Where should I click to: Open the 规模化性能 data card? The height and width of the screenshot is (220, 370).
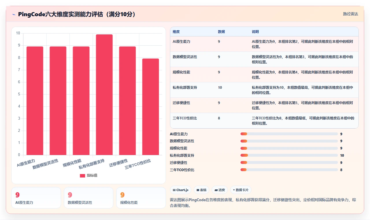click(141, 198)
